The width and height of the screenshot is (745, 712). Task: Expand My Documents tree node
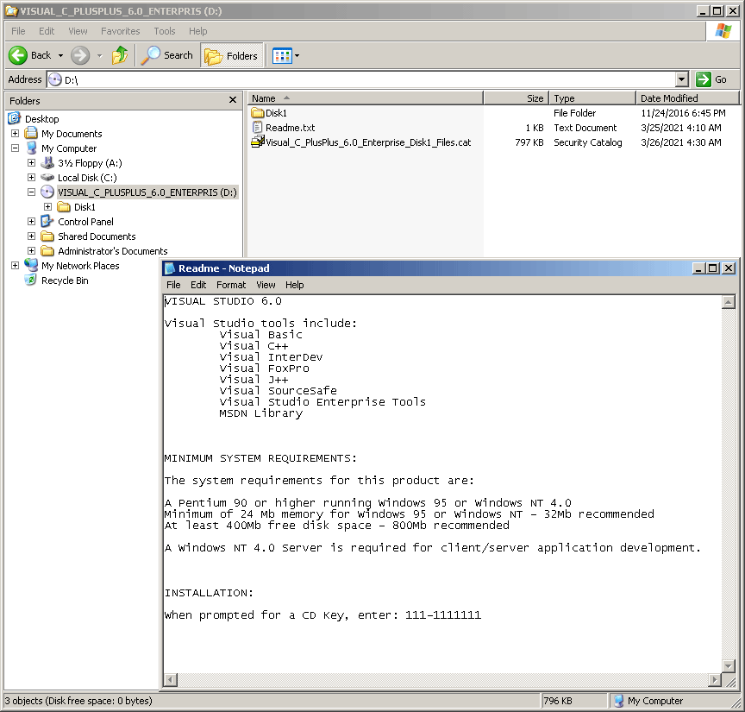[x=16, y=133]
